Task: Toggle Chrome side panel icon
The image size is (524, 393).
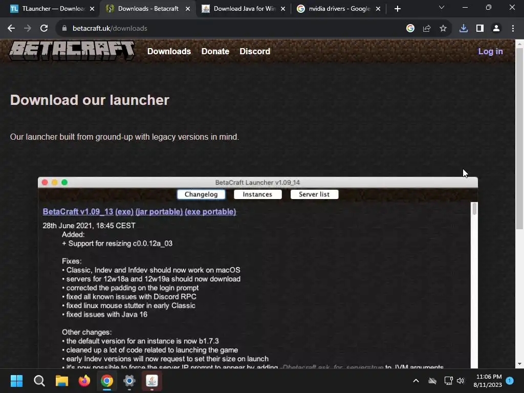Action: point(480,29)
